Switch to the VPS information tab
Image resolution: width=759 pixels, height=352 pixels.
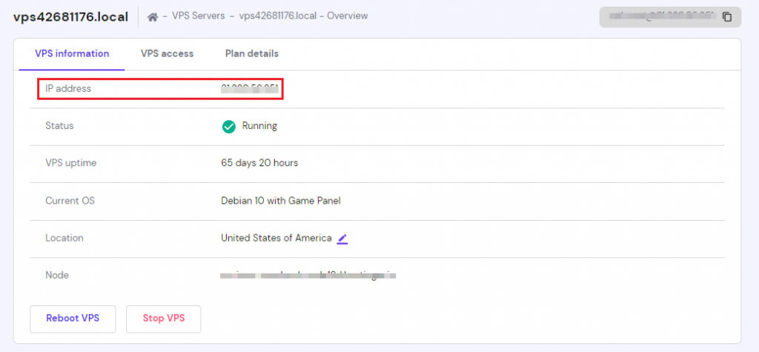click(x=72, y=53)
